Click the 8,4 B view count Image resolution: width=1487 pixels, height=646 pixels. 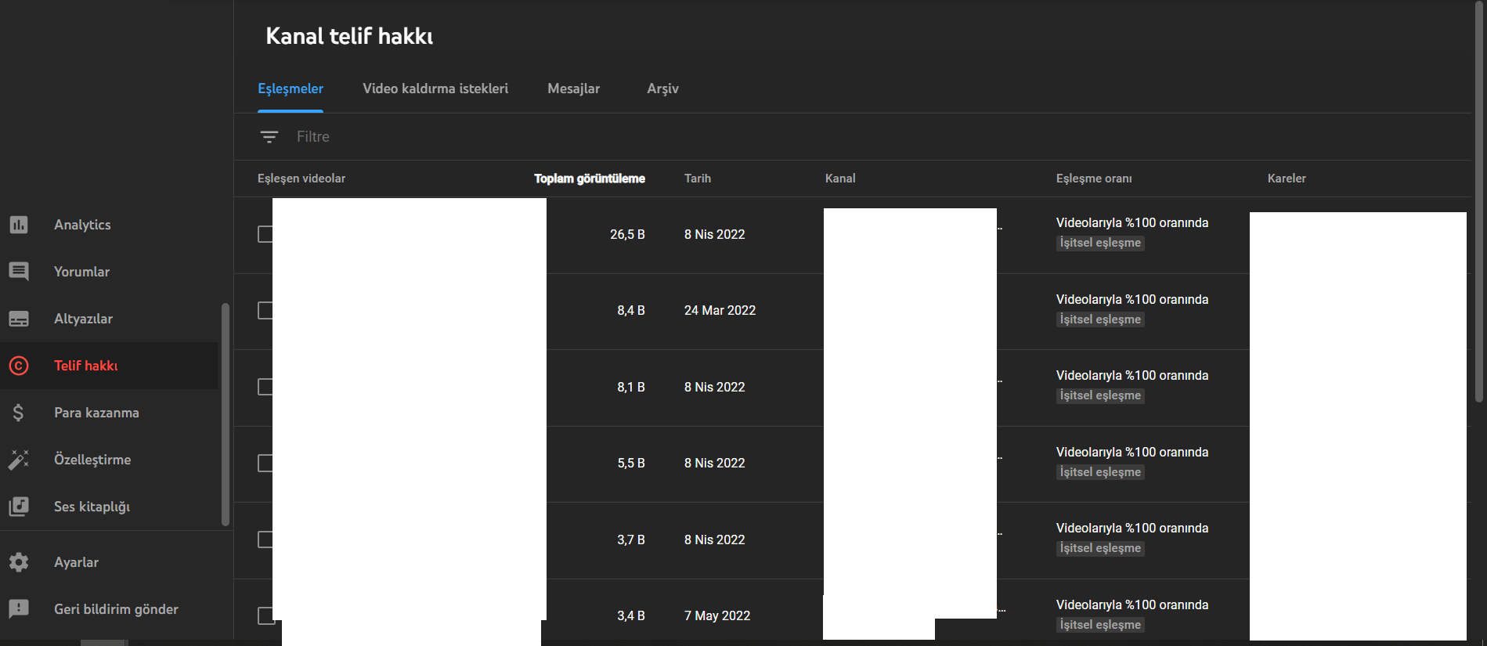[x=631, y=310]
